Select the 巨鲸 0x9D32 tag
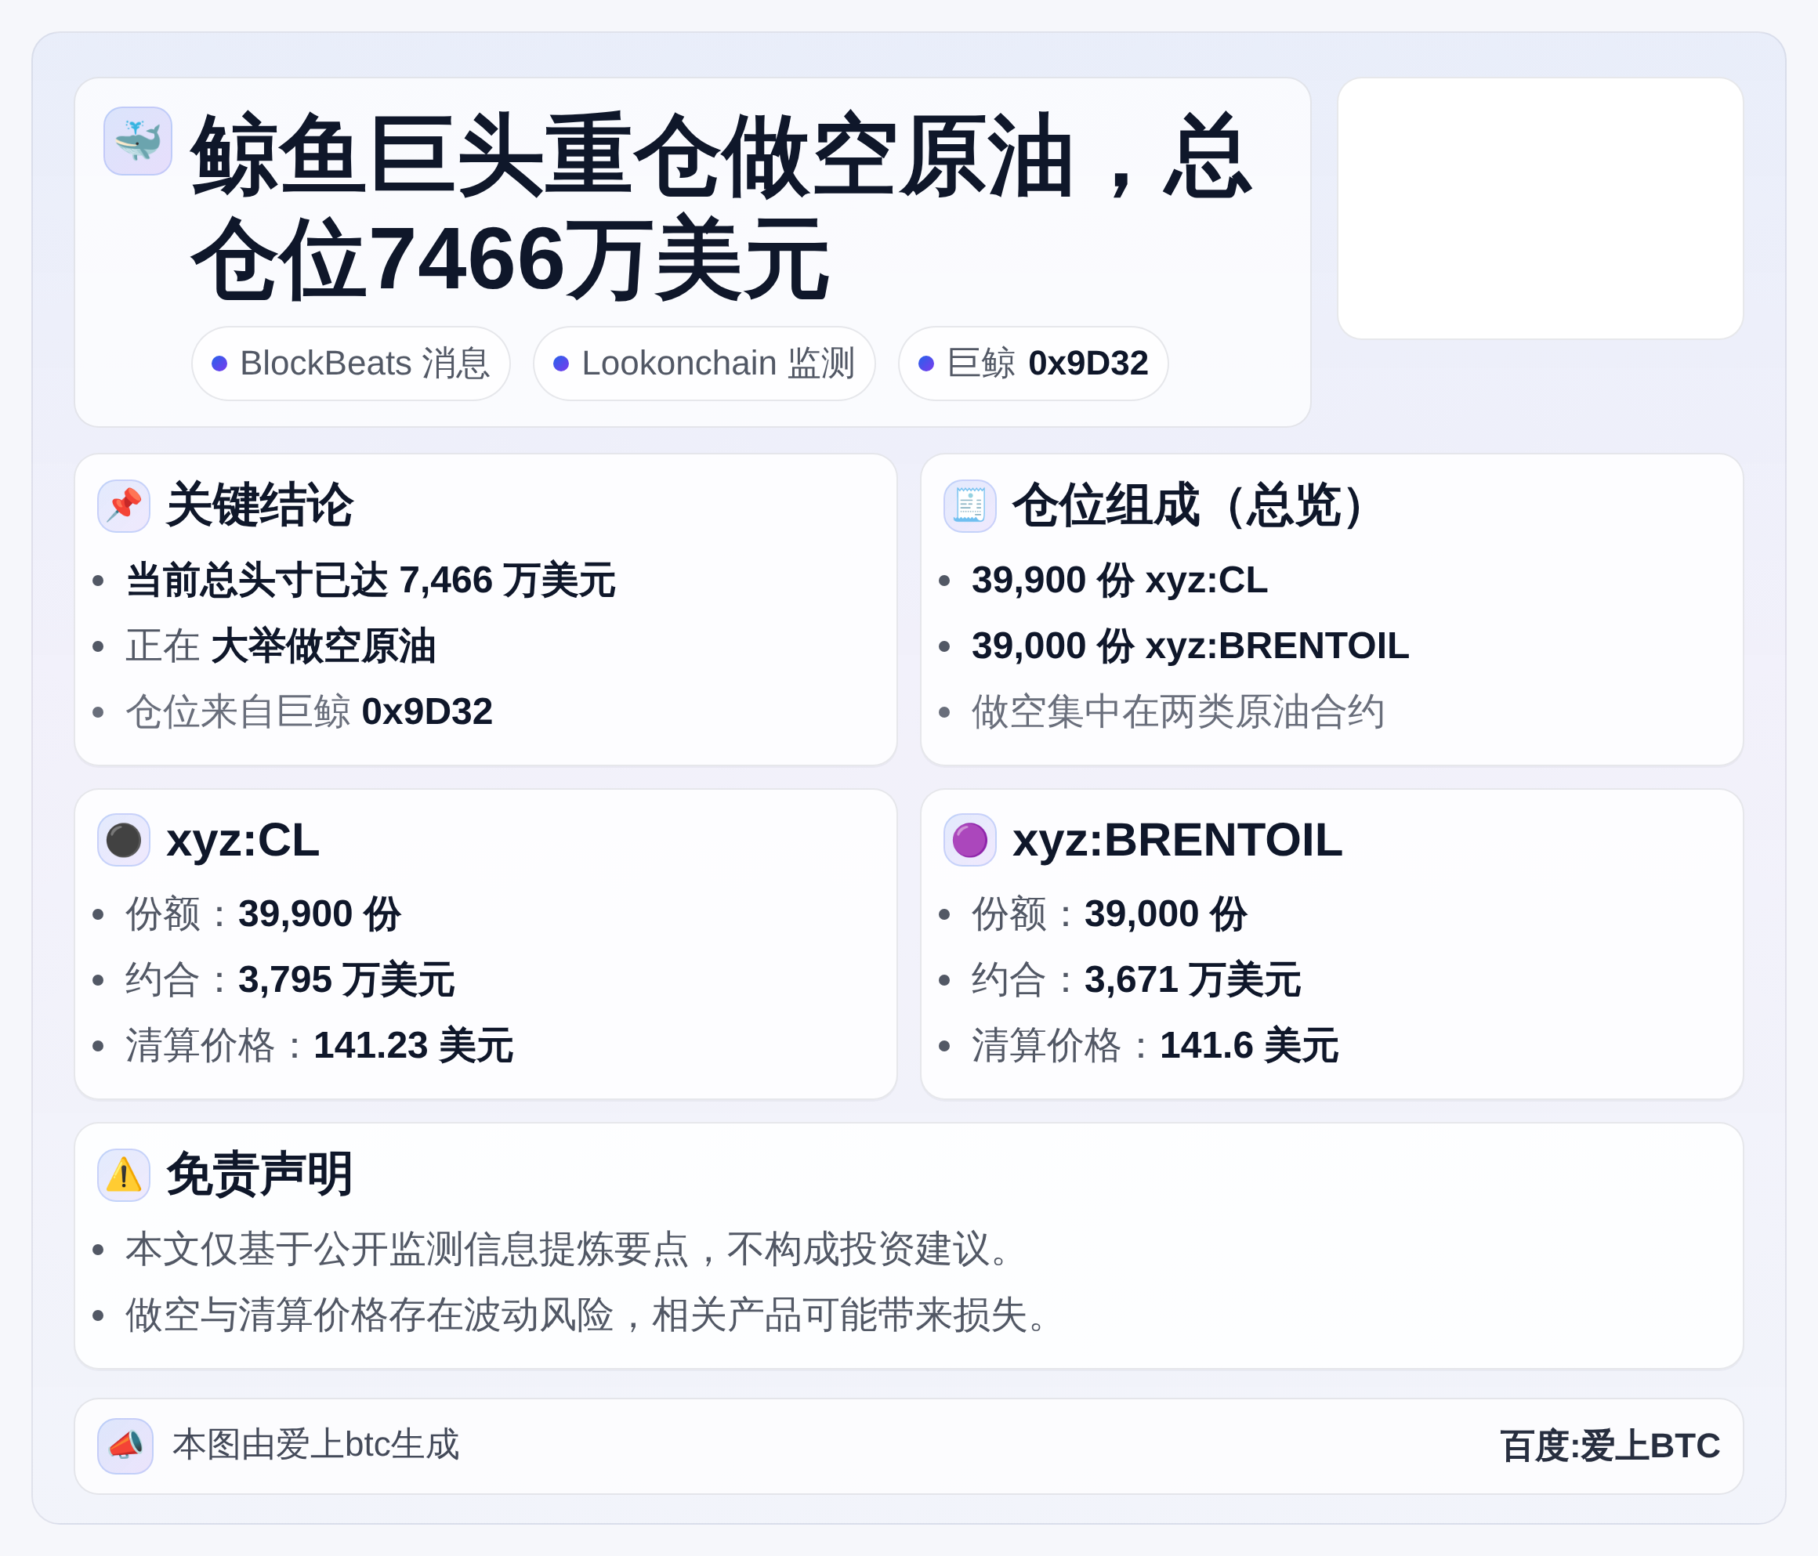The image size is (1818, 1556). (1033, 363)
